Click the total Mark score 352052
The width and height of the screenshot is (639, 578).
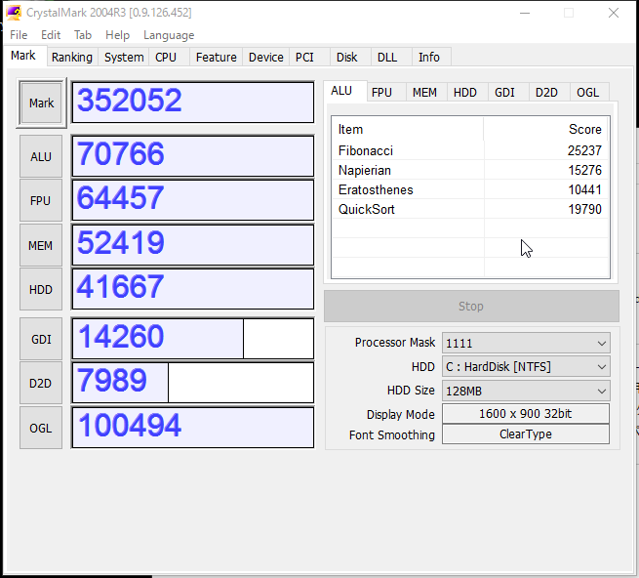[193, 103]
